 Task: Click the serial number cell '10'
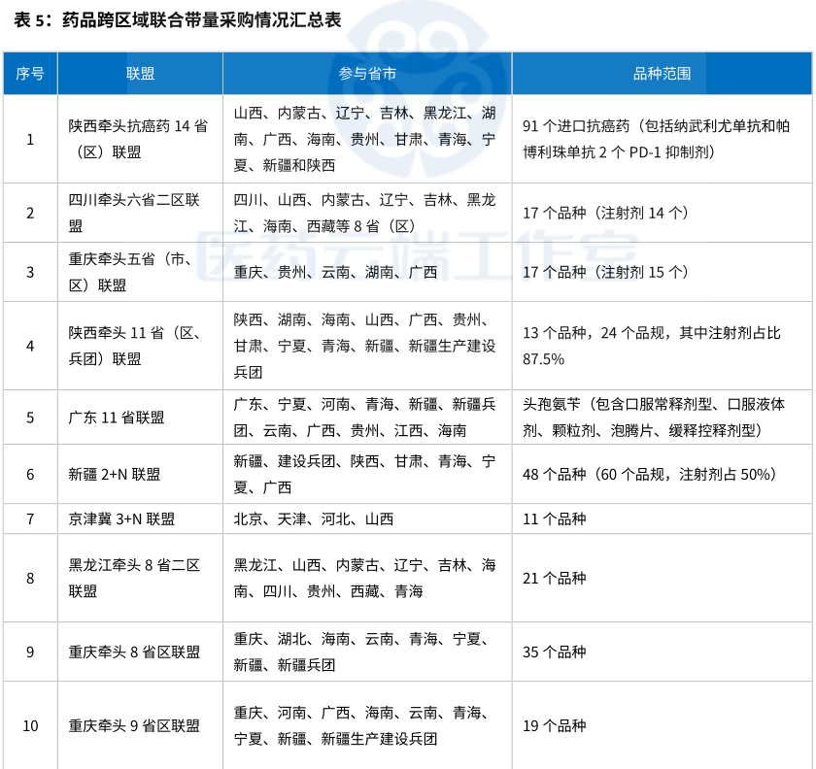tap(30, 726)
